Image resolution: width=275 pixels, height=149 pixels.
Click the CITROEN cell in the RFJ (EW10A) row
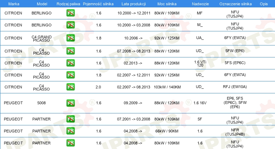pos(13,87)
